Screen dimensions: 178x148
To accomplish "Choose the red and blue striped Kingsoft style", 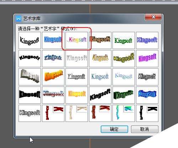I will point(53,95).
